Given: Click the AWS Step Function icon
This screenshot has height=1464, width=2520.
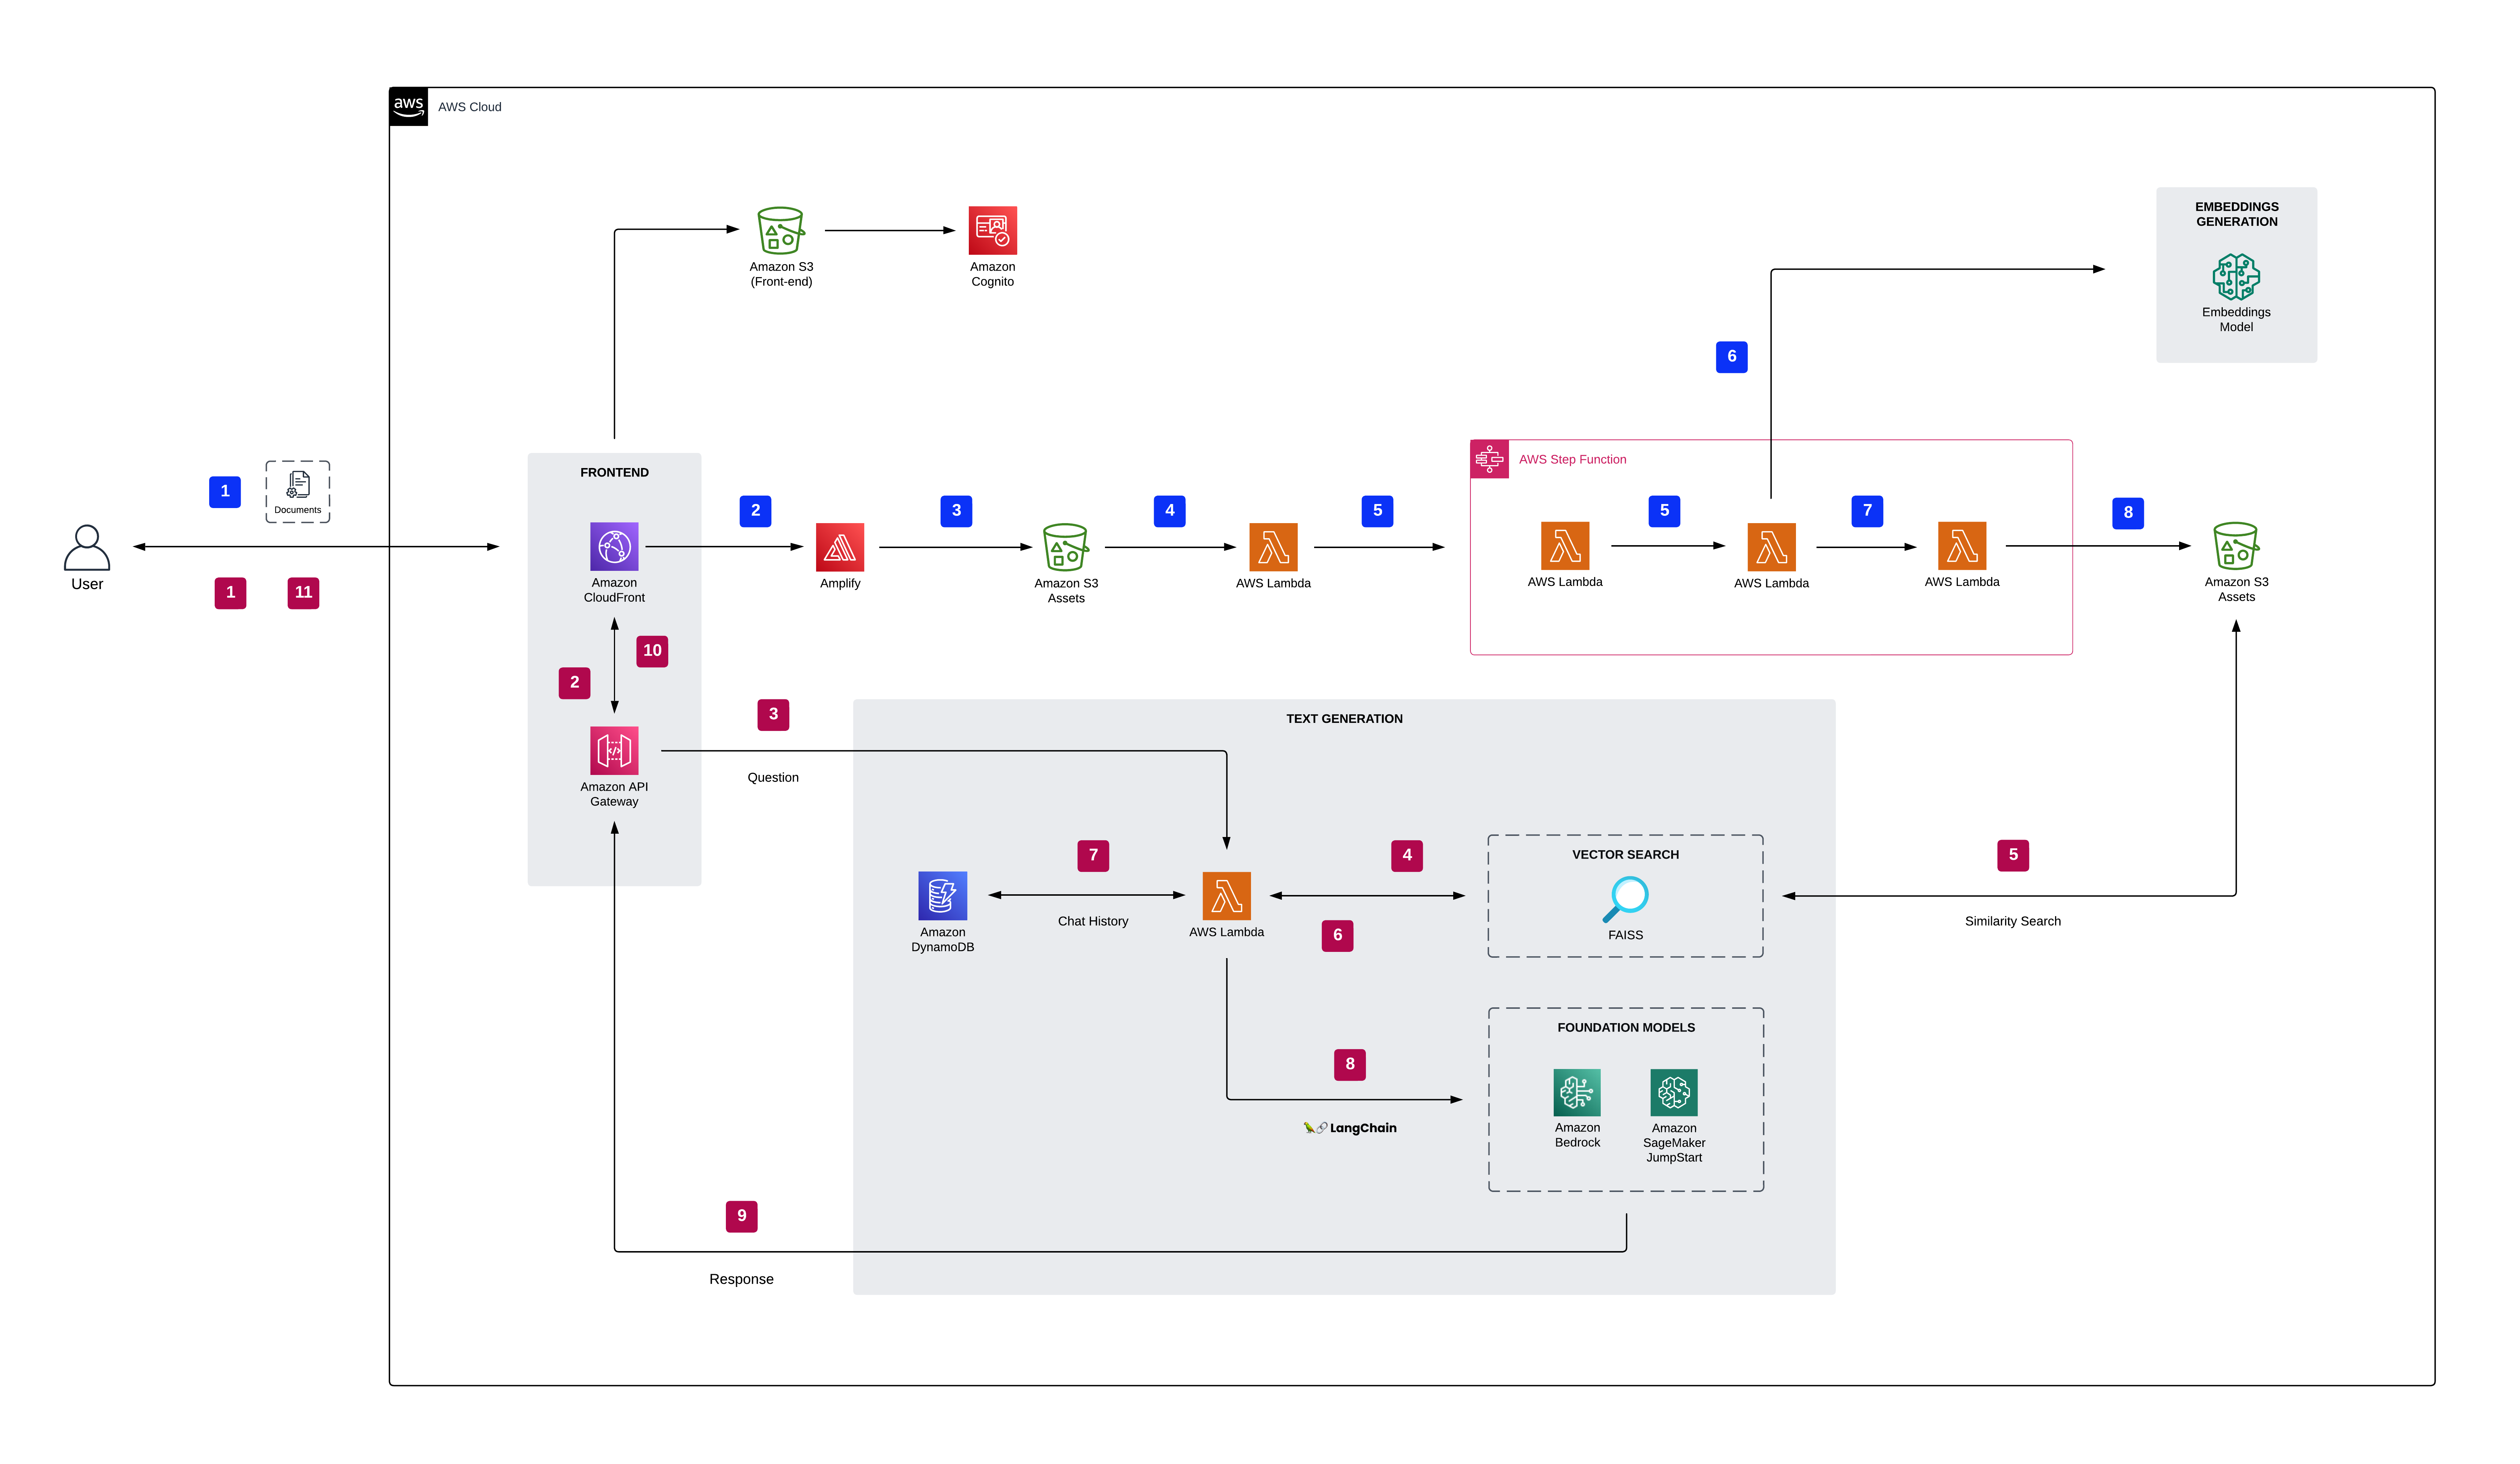Looking at the screenshot, I should (1489, 459).
